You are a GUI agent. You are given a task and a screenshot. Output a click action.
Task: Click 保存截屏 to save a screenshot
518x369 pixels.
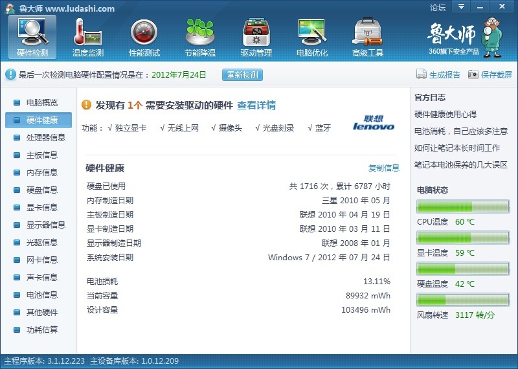point(490,74)
